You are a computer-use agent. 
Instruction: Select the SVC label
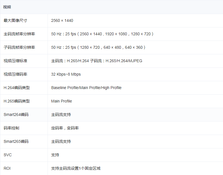(x=8, y=155)
